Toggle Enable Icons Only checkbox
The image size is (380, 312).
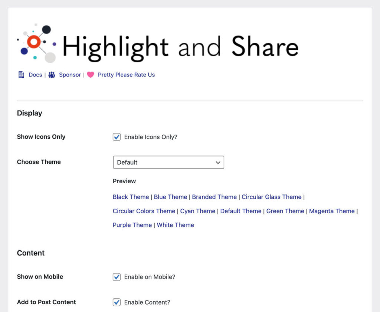[x=117, y=137]
